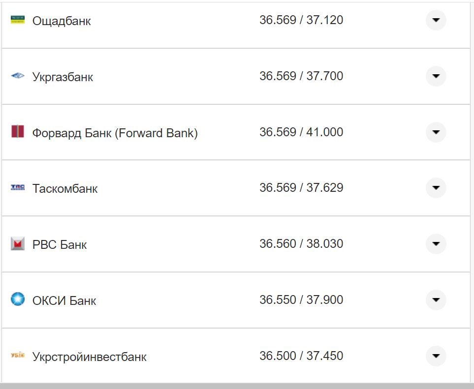Open Укрстройинвестбанк dropdown arrow
474x389 pixels.
(x=436, y=356)
